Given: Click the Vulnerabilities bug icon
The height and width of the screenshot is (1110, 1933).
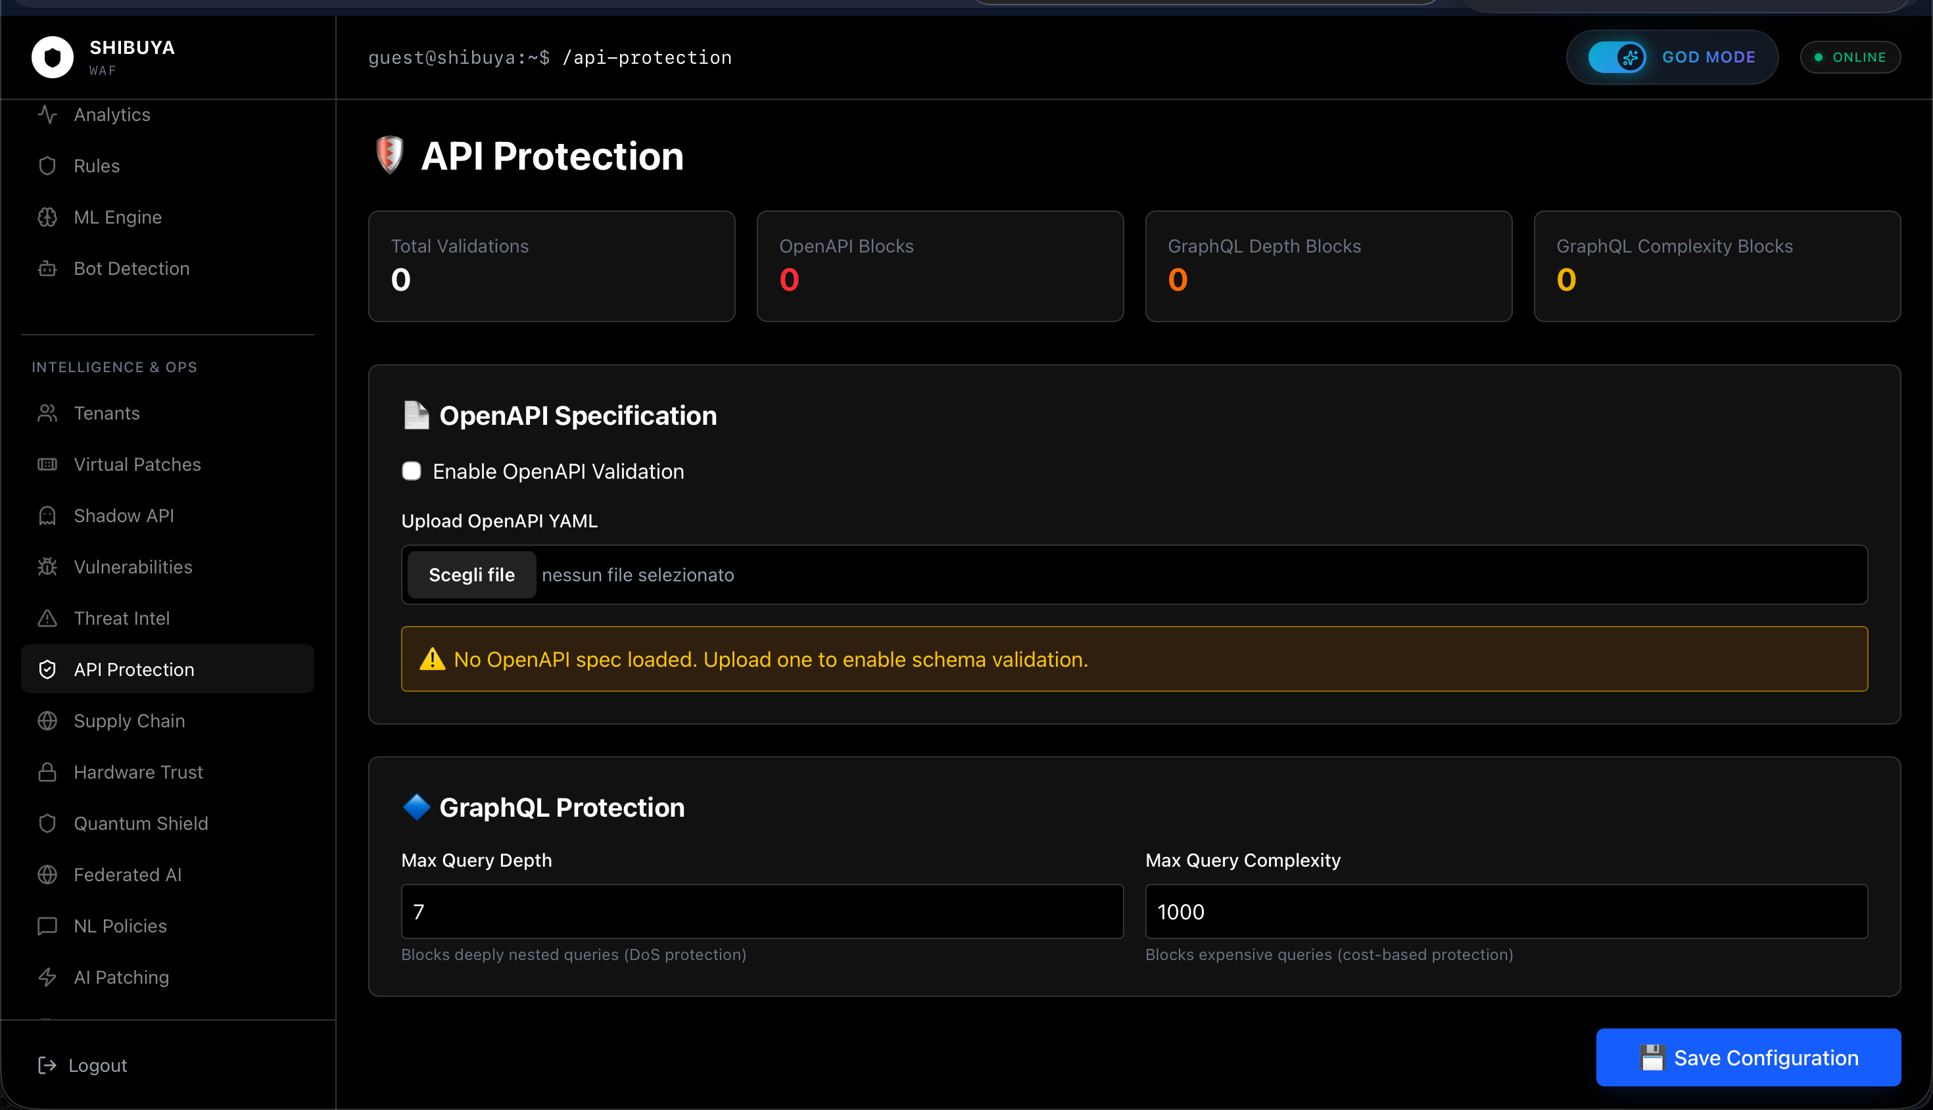Looking at the screenshot, I should tap(47, 567).
